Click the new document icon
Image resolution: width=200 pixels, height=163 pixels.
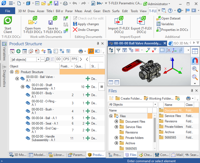pos(19,3)
